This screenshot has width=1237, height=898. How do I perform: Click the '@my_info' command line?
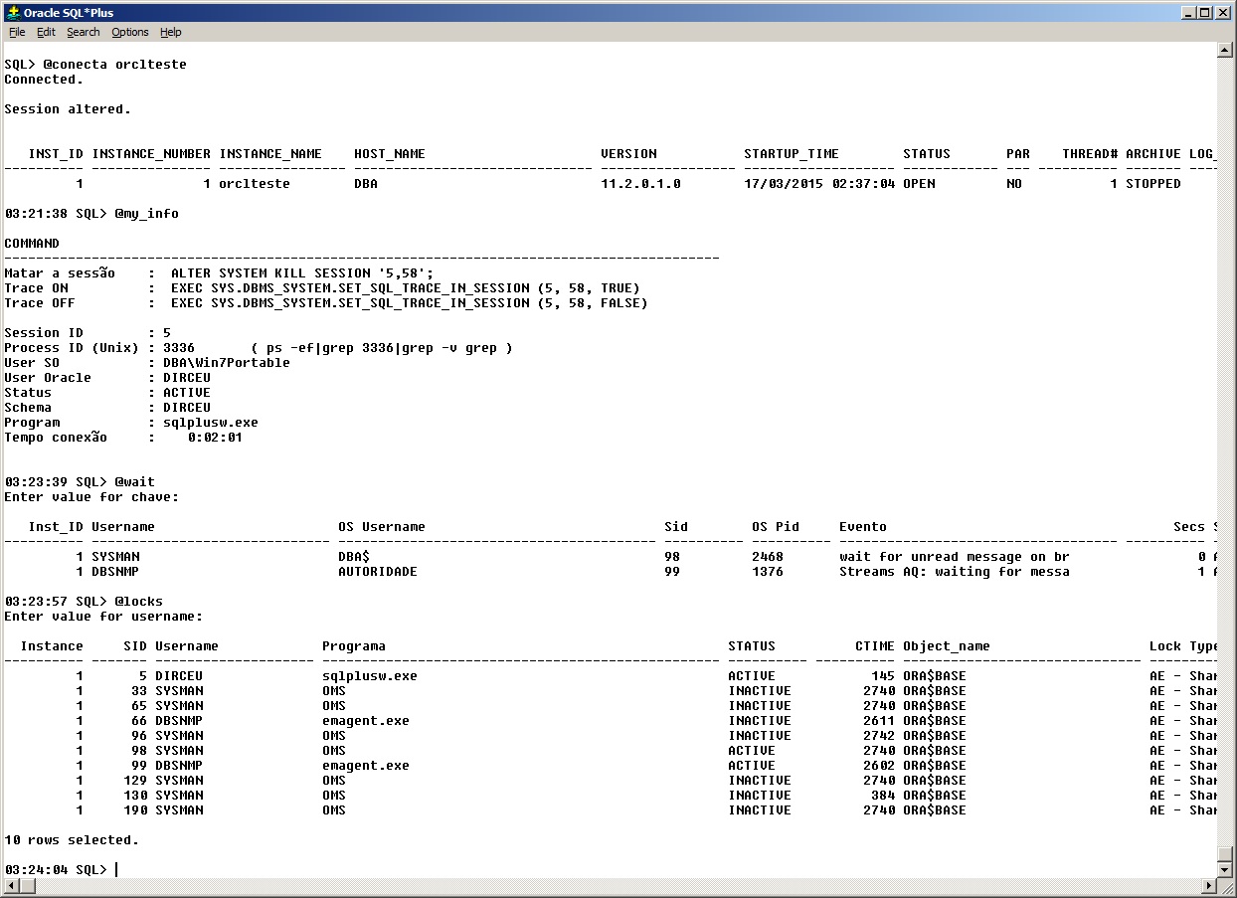91,214
